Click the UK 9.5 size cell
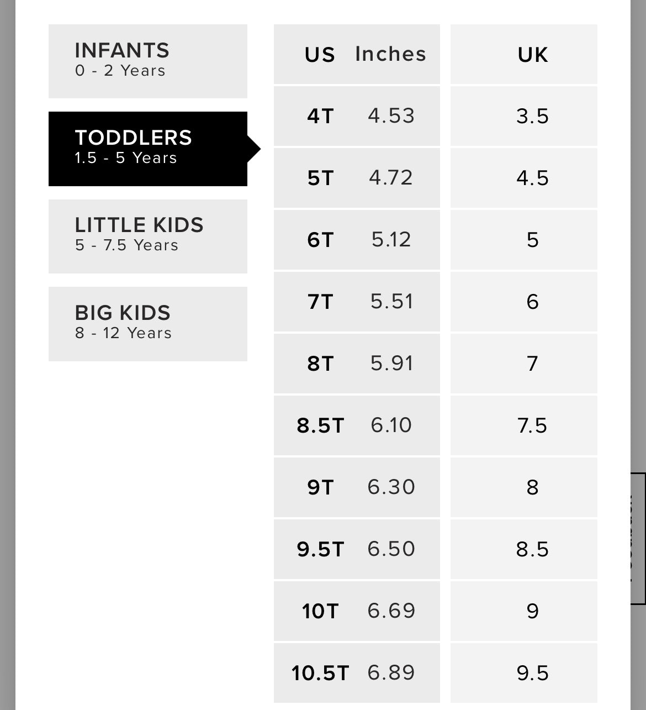 (x=524, y=673)
